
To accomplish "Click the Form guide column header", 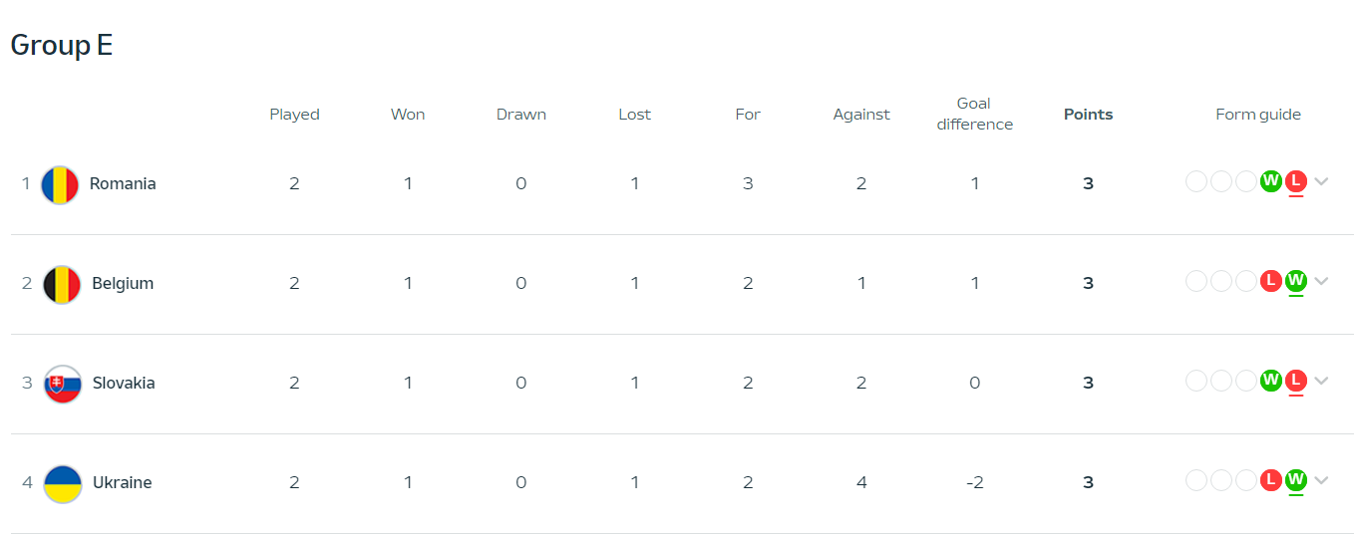I will click(1258, 115).
